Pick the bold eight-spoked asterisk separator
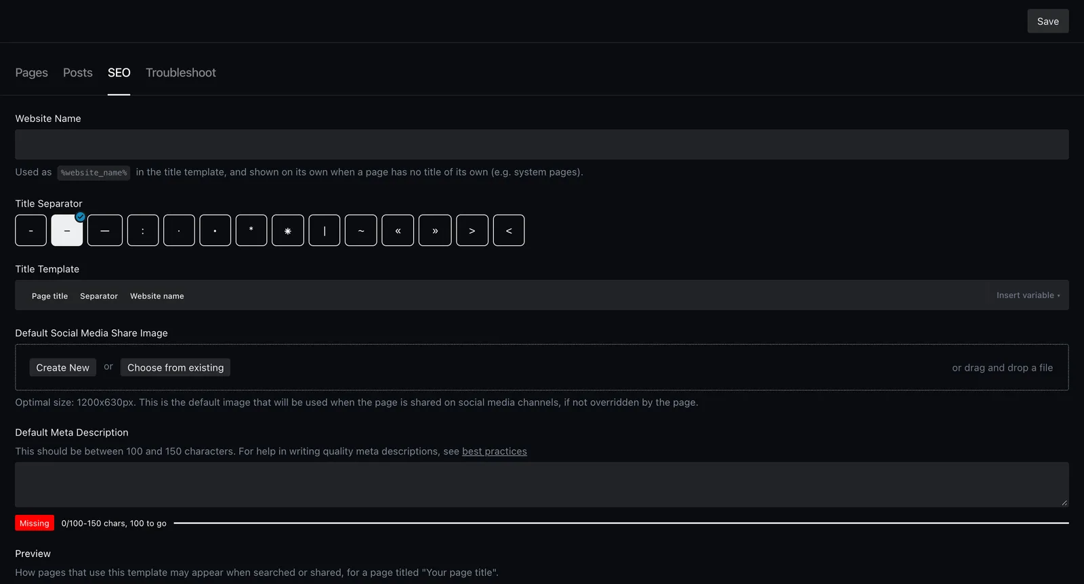 288,230
